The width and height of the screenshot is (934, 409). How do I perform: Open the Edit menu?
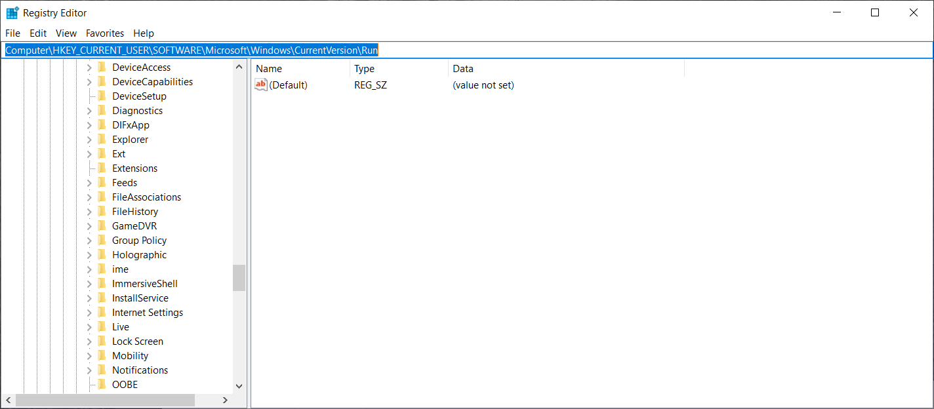pos(37,33)
